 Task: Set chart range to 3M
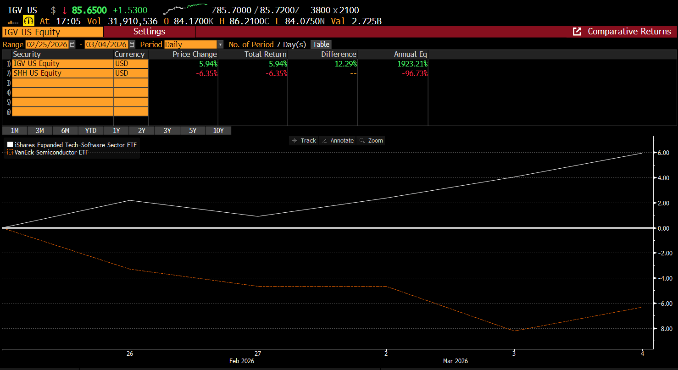pyautogui.click(x=40, y=131)
